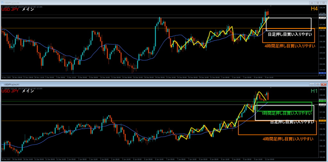Click the small triangle before USDJPY in H4 chart
328x162 pixels.
point(2,7)
